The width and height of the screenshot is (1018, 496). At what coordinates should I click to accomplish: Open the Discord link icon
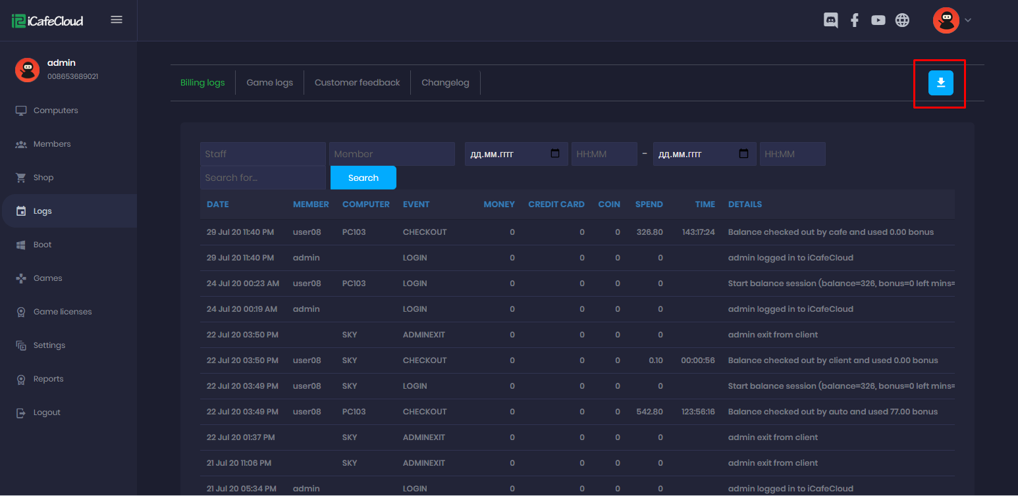(831, 20)
